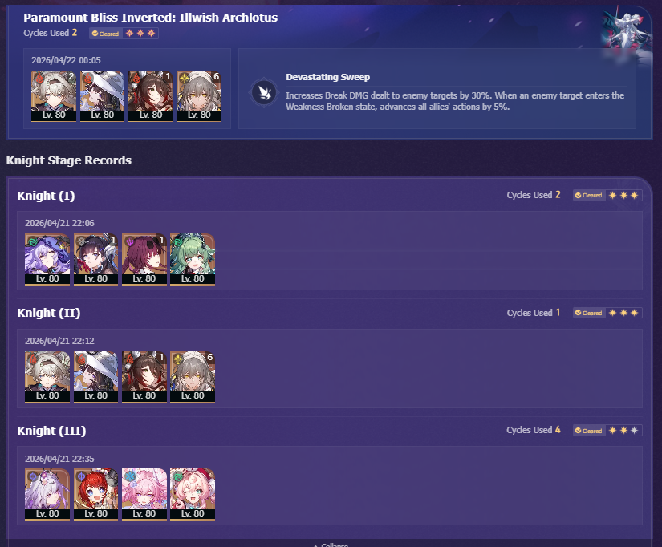Viewport: 662px width, 547px height.
Task: Click the Knight (I) Cleared badge
Action: point(589,195)
